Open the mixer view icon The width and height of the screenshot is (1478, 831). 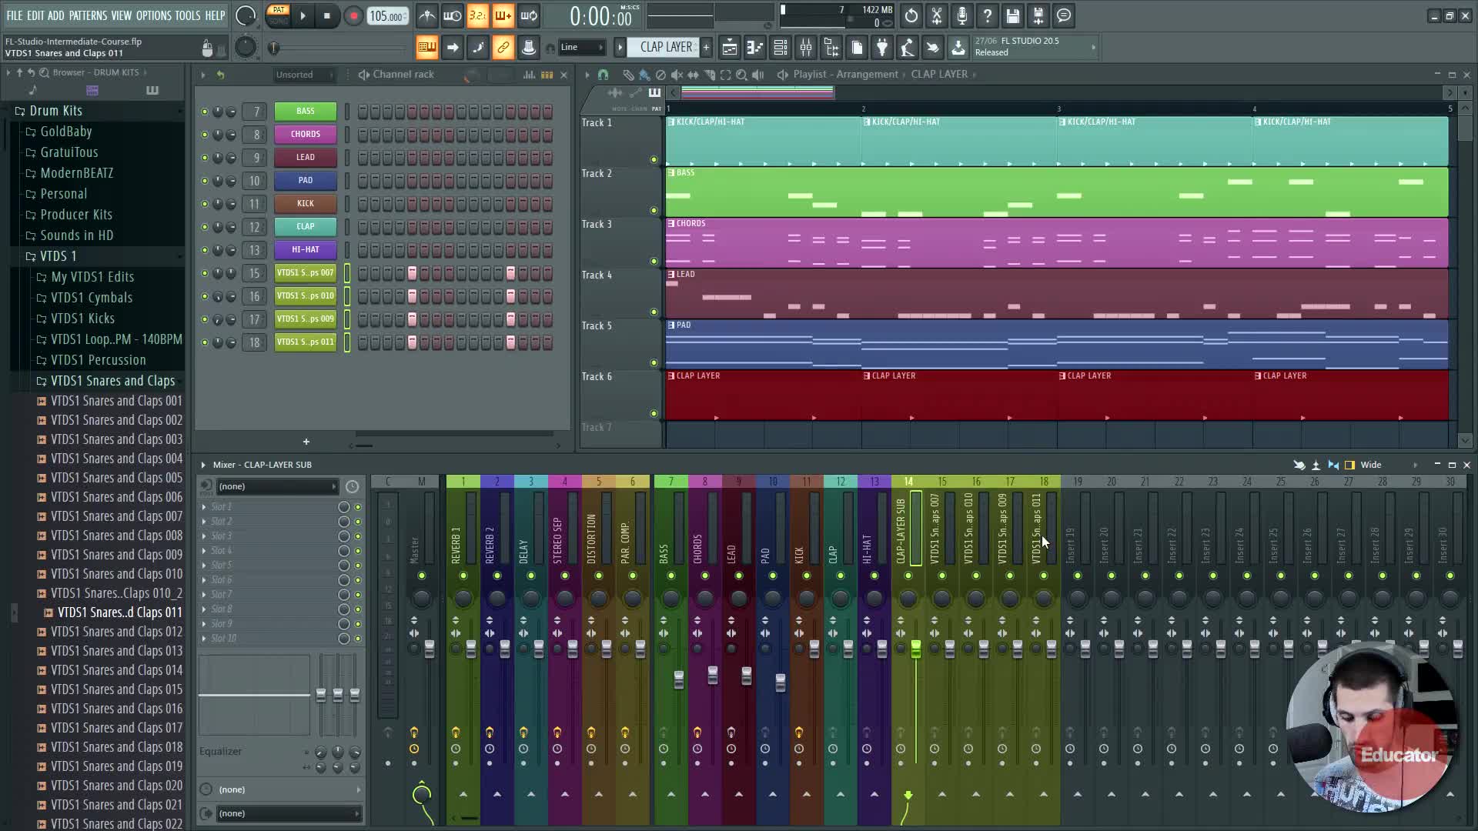[806, 48]
